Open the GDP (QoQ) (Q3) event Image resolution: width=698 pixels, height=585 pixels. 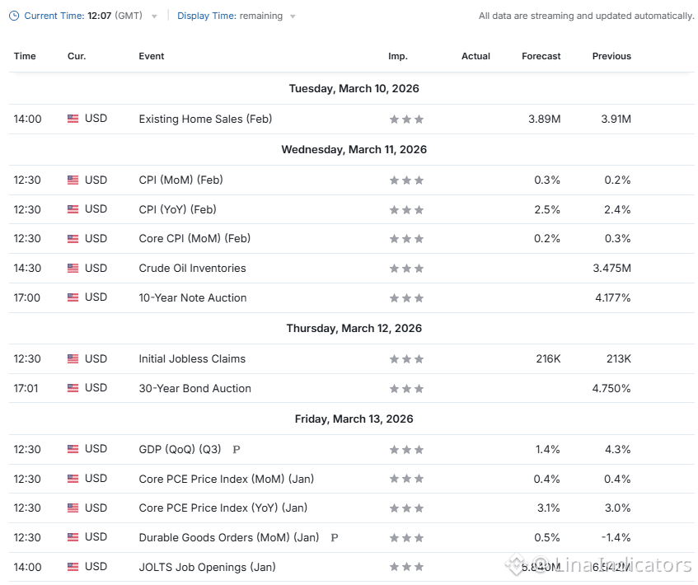(x=180, y=449)
